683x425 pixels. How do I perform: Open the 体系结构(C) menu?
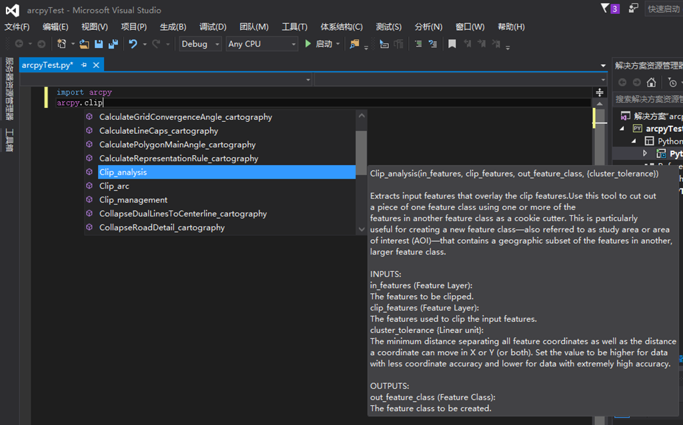pyautogui.click(x=341, y=27)
